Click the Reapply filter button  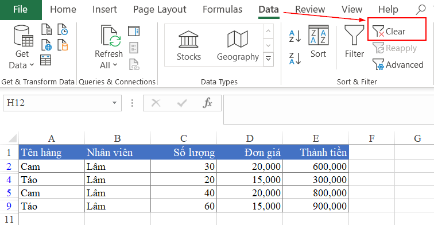tap(394, 48)
